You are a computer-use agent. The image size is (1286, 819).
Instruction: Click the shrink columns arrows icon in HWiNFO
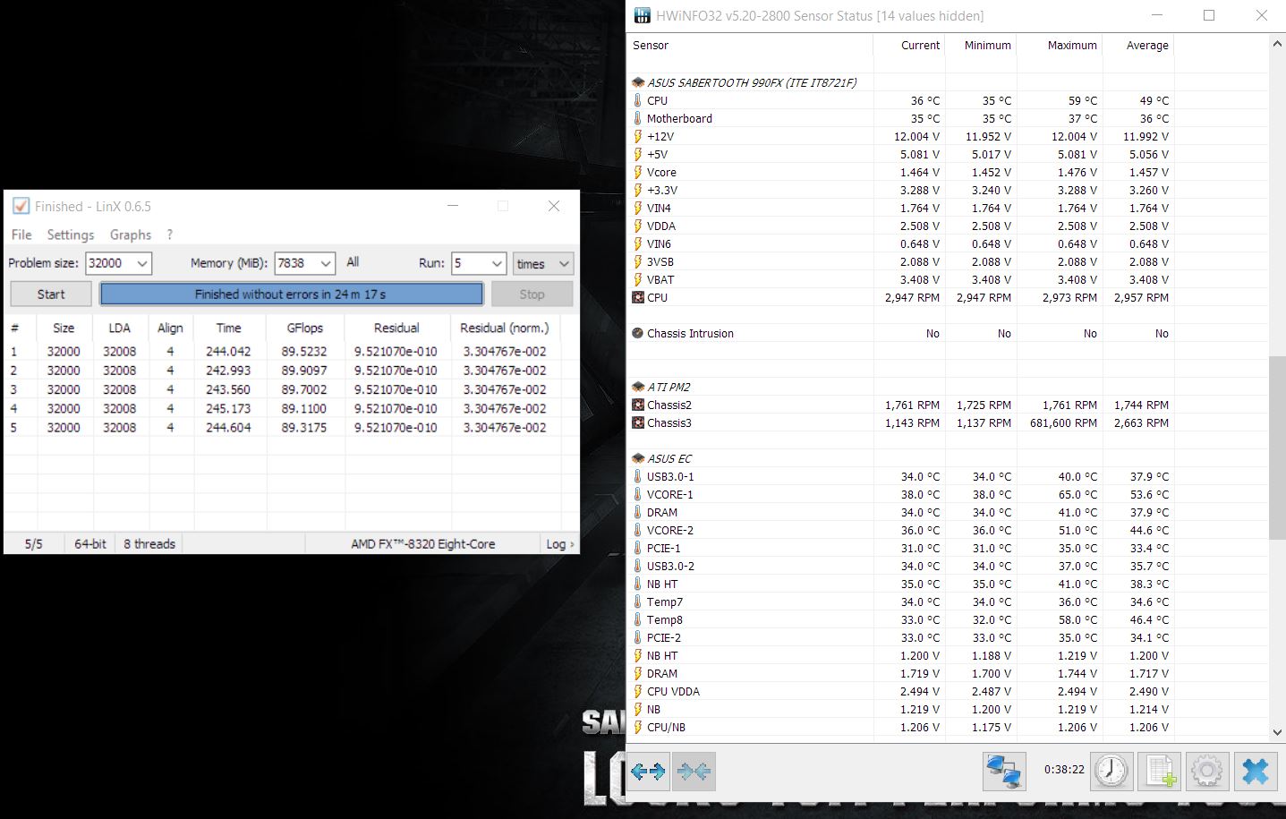click(x=694, y=771)
